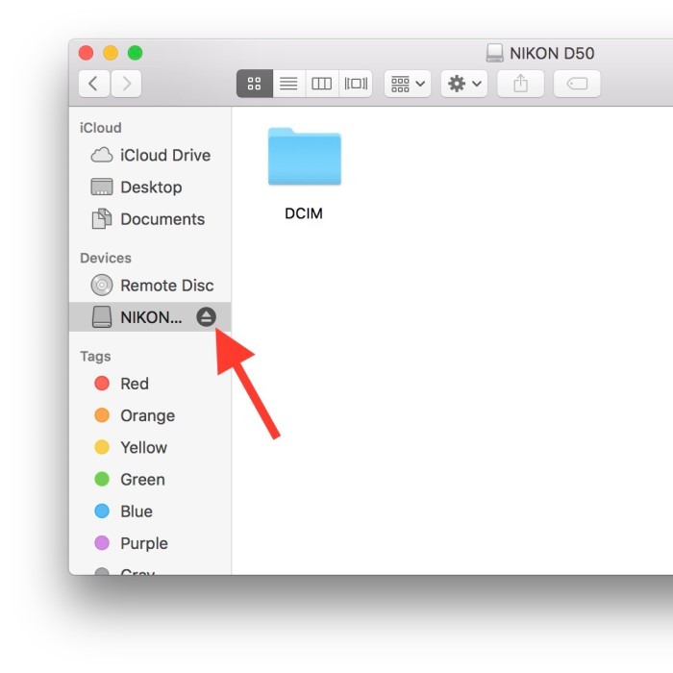Eject the NIKON device
The image size is (673, 673).
pos(206,317)
